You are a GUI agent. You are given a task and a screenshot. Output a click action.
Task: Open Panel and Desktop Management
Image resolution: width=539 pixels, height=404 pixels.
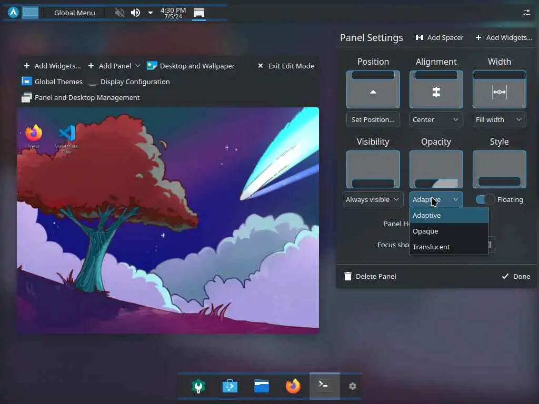pos(81,97)
